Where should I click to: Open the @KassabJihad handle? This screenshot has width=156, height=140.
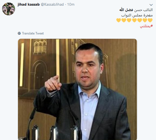[52, 5]
